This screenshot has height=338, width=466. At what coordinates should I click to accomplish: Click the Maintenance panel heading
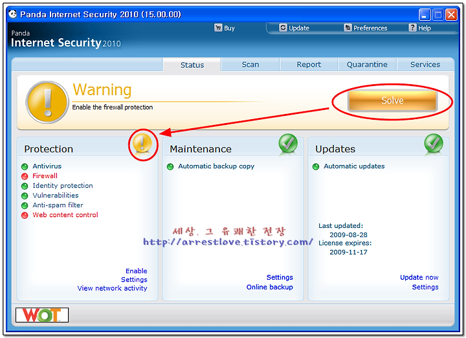[x=201, y=149]
